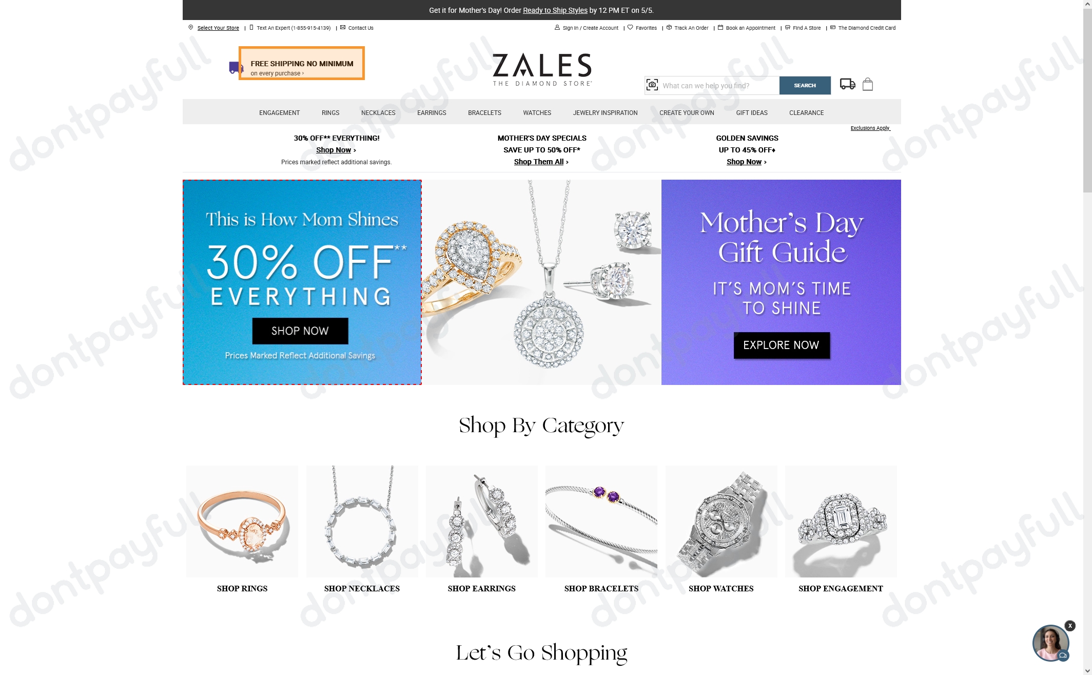Click the search input field

719,85
